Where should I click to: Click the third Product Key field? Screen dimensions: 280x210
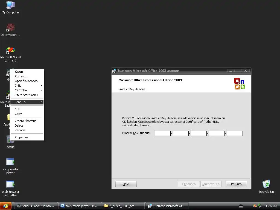[199, 133]
